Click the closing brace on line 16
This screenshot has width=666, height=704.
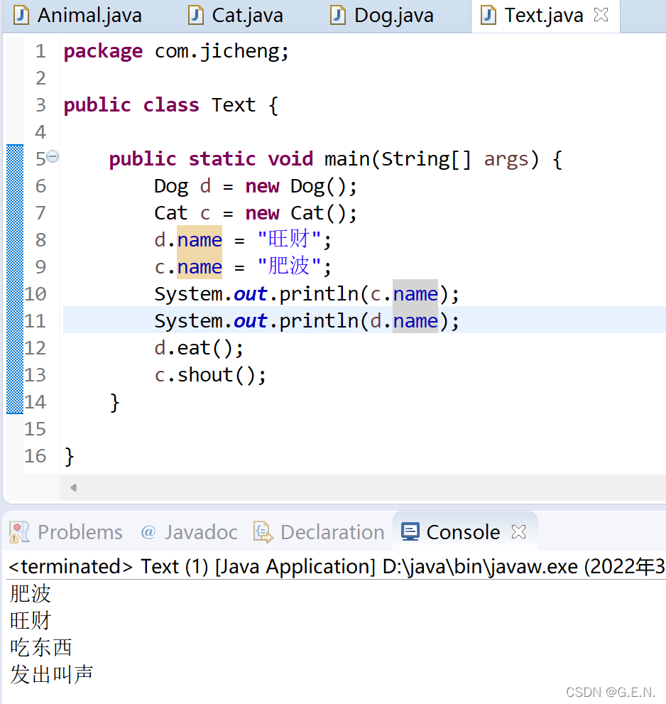coord(69,457)
